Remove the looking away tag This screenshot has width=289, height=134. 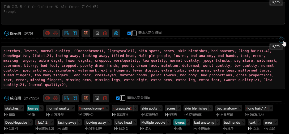(x=109, y=122)
